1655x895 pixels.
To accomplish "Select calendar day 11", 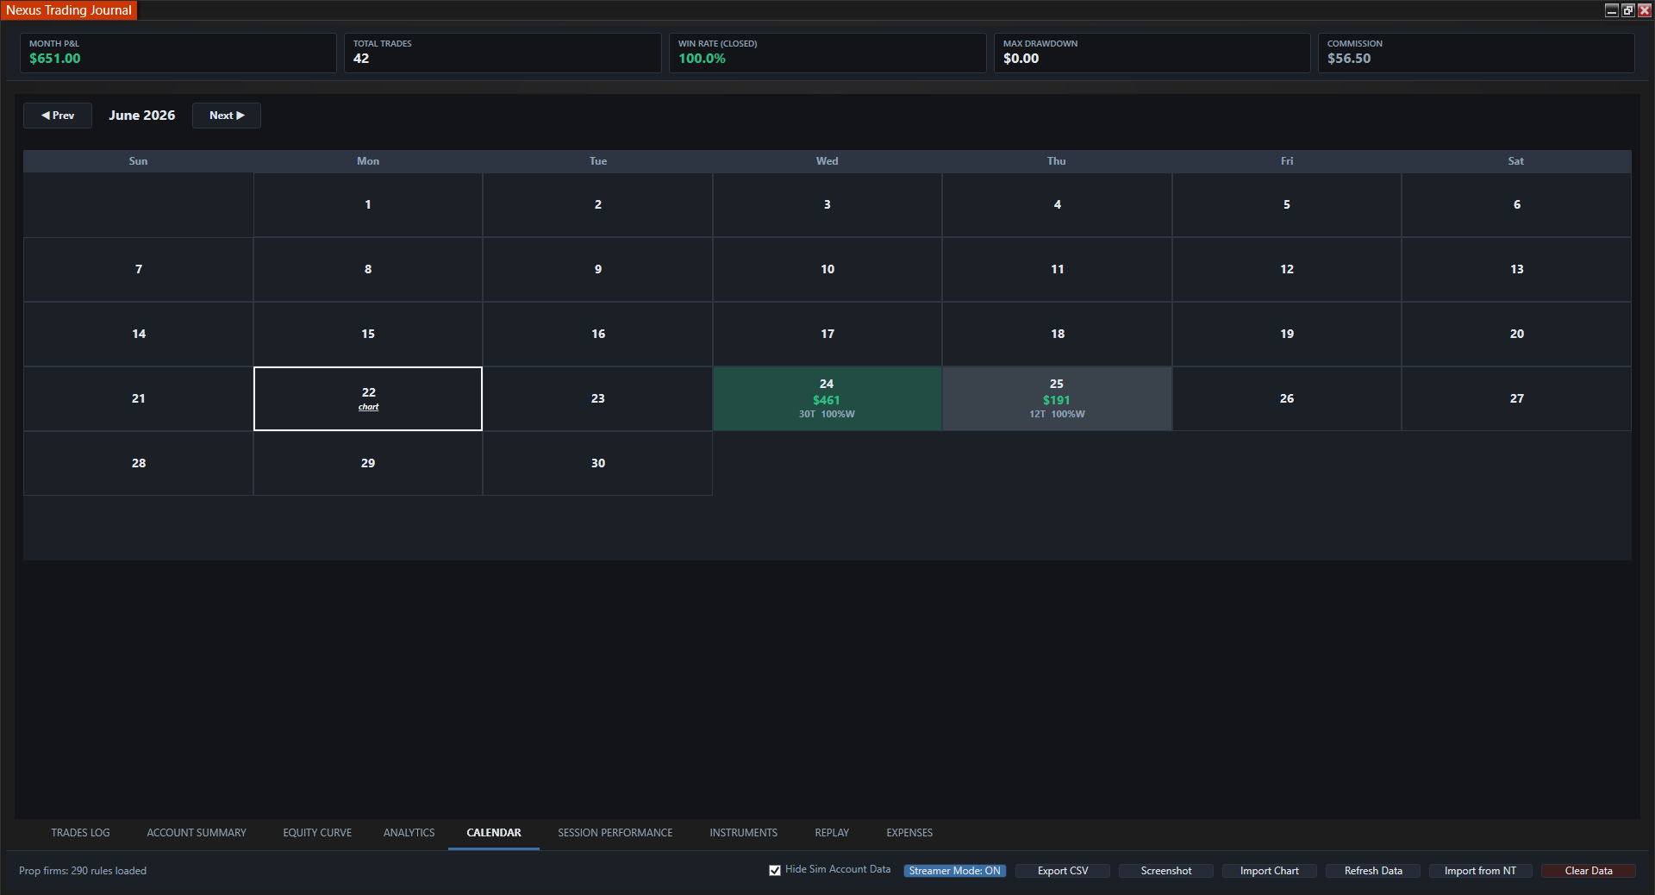I will pos(1057,270).
